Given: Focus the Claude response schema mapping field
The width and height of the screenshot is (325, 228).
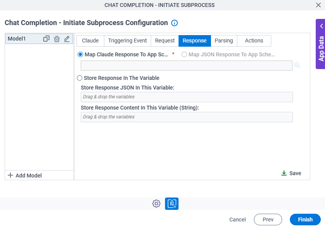Looking at the screenshot, I should click(x=187, y=66).
